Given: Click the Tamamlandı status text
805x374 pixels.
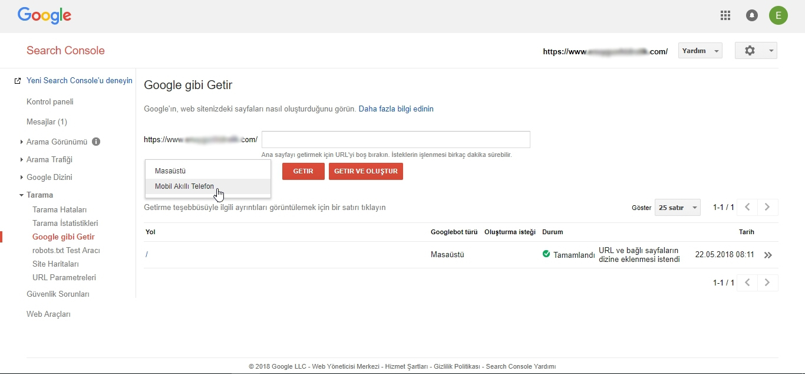Looking at the screenshot, I should [574, 255].
